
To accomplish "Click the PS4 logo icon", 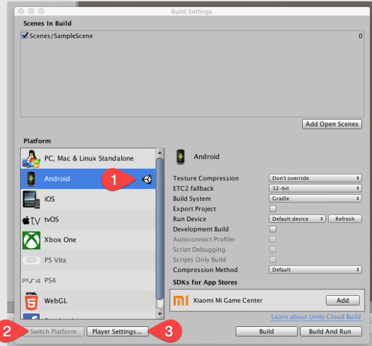I will coord(31,281).
